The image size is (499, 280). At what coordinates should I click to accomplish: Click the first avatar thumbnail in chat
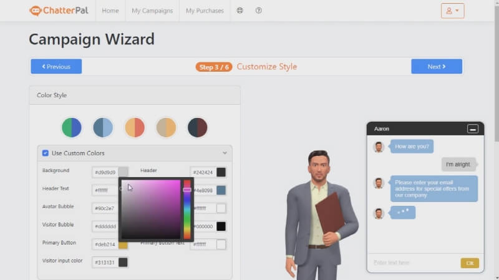click(379, 147)
